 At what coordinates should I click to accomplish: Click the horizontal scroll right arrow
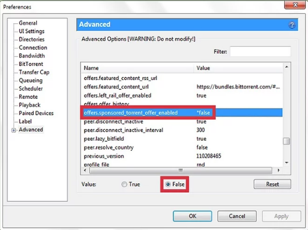278,170
